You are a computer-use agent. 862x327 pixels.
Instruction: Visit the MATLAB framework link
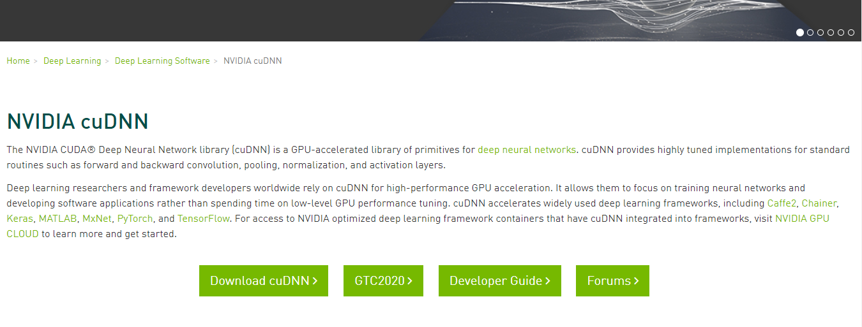pos(57,219)
